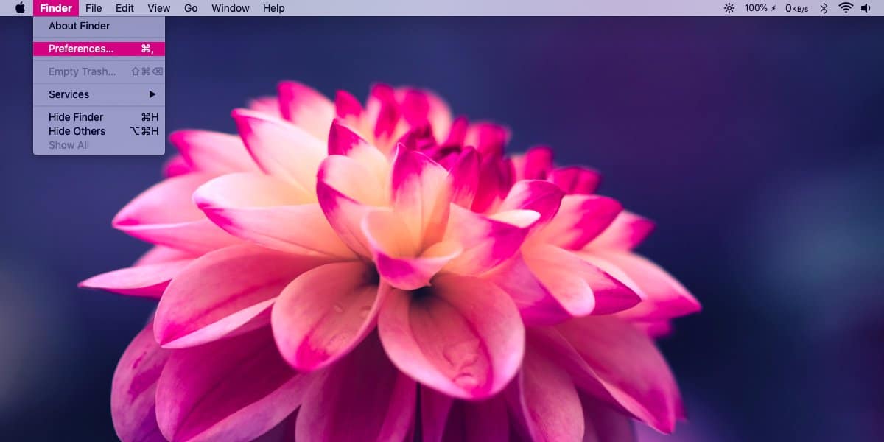The height and width of the screenshot is (442, 884).
Task: Click the 100% battery status indicator
Action: pyautogui.click(x=760, y=8)
